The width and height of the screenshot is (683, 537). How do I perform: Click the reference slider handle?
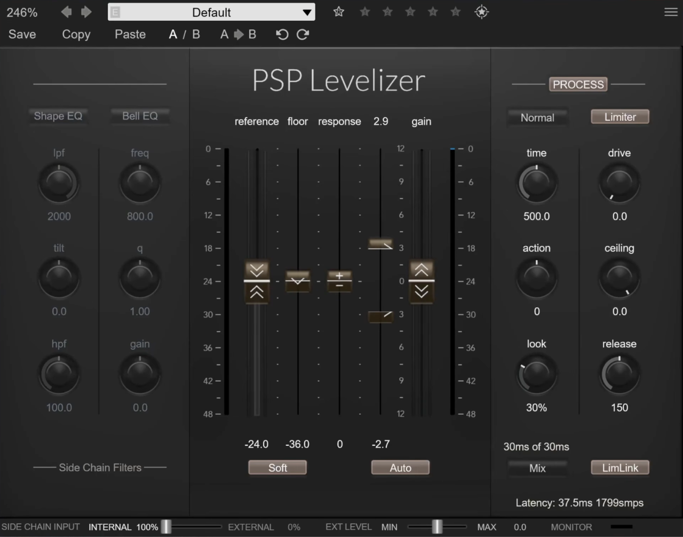pos(257,281)
